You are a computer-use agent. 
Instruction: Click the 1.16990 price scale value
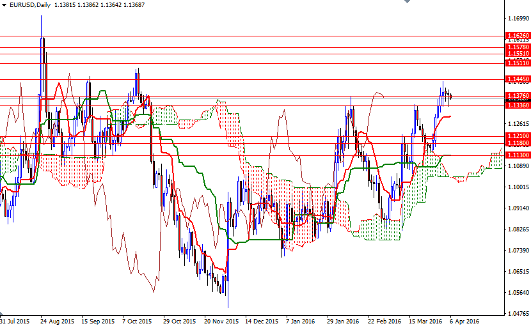[518, 19]
